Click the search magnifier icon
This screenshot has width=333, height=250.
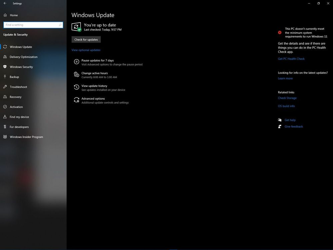60,25
